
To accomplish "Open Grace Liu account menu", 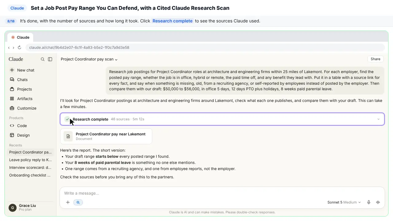I will 30,207.
